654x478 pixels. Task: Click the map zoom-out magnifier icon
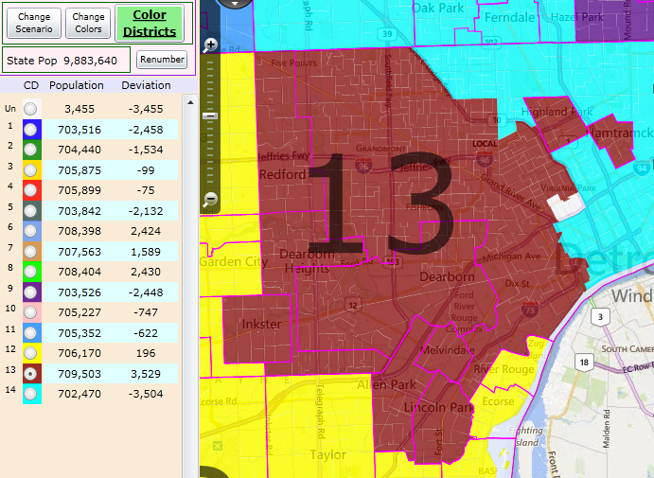pos(210,199)
